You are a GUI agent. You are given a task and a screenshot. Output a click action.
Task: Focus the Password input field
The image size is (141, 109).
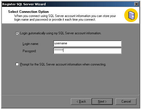87,51
